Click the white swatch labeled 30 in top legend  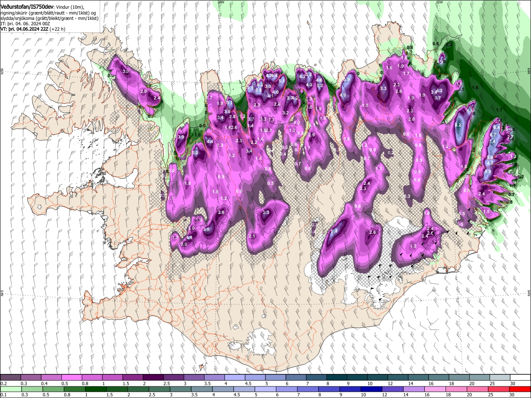pos(520,377)
